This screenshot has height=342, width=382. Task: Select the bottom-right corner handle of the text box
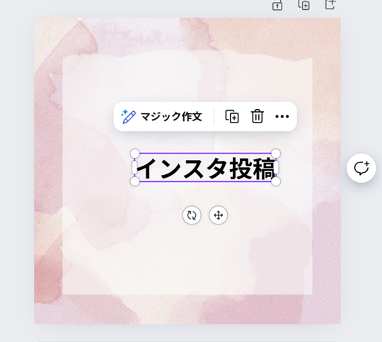[x=276, y=181]
